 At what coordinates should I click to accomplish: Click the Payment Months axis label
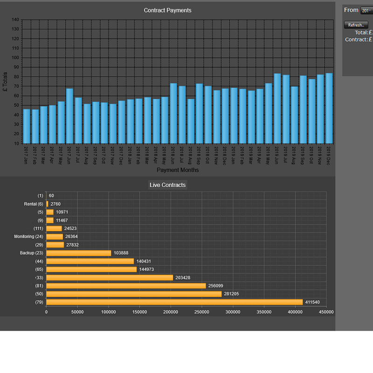178,170
